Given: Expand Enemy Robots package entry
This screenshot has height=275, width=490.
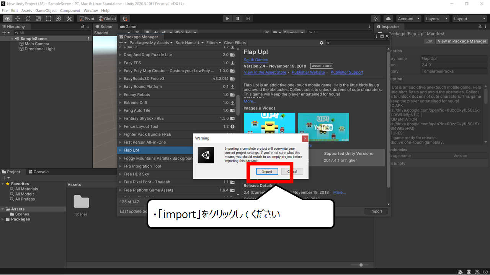Looking at the screenshot, I should 121,95.
